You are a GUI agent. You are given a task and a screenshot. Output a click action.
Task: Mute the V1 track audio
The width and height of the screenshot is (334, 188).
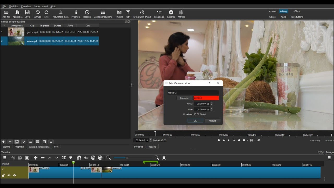tap(9, 175)
